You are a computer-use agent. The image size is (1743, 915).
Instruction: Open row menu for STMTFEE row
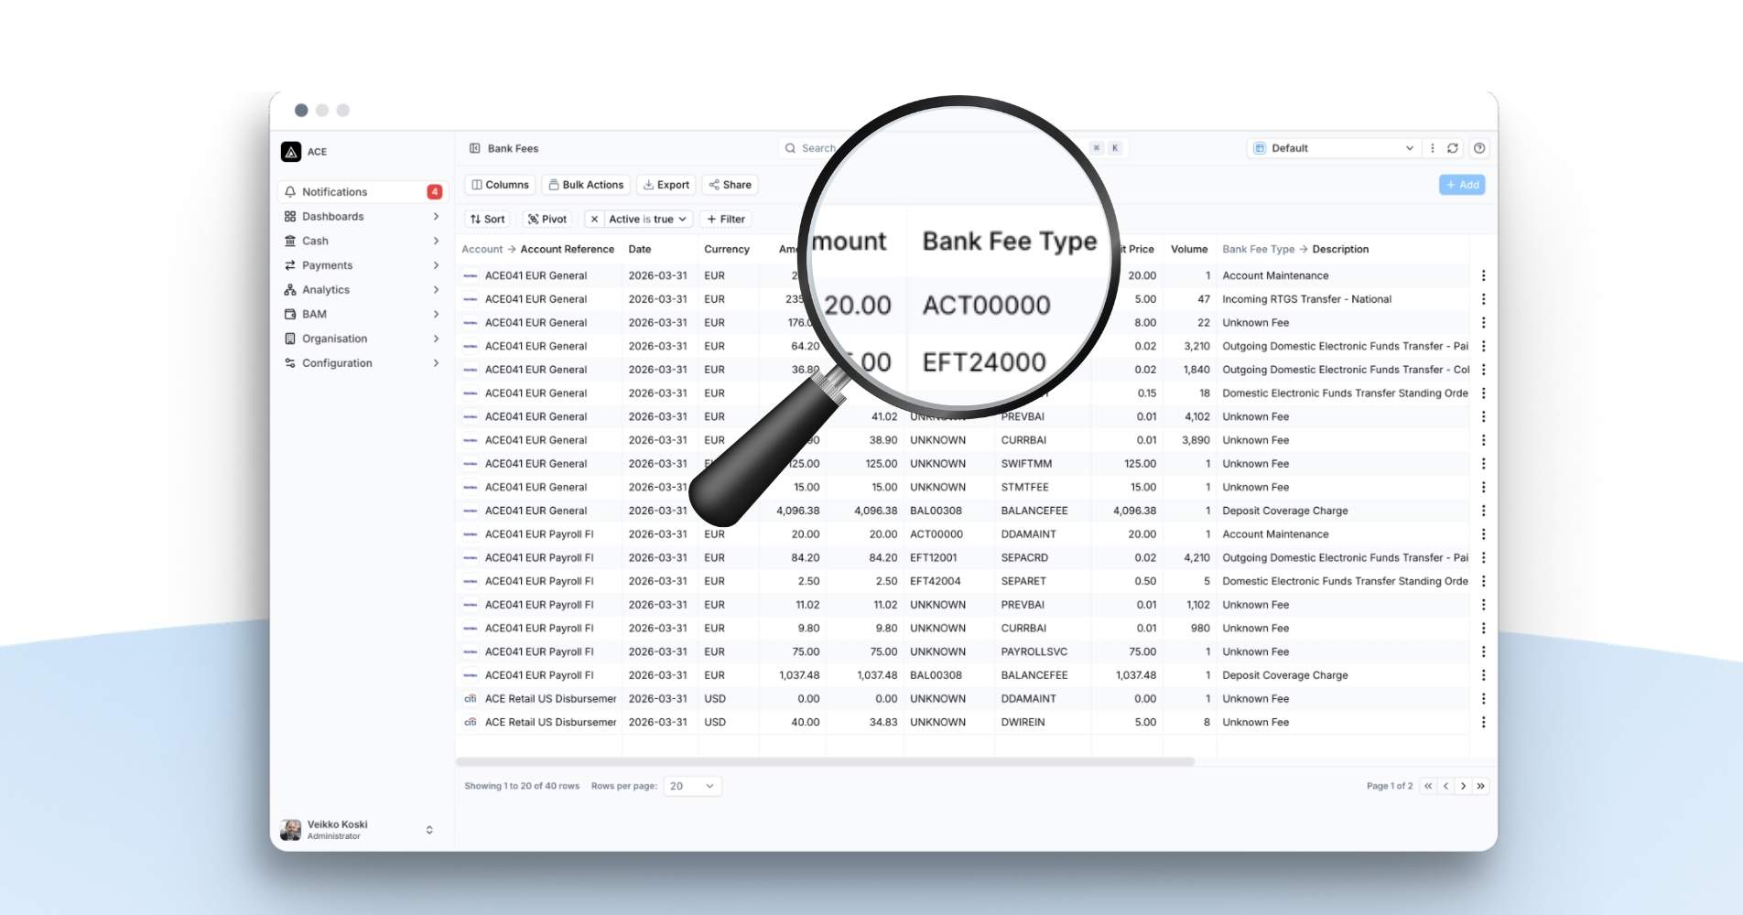point(1483,488)
